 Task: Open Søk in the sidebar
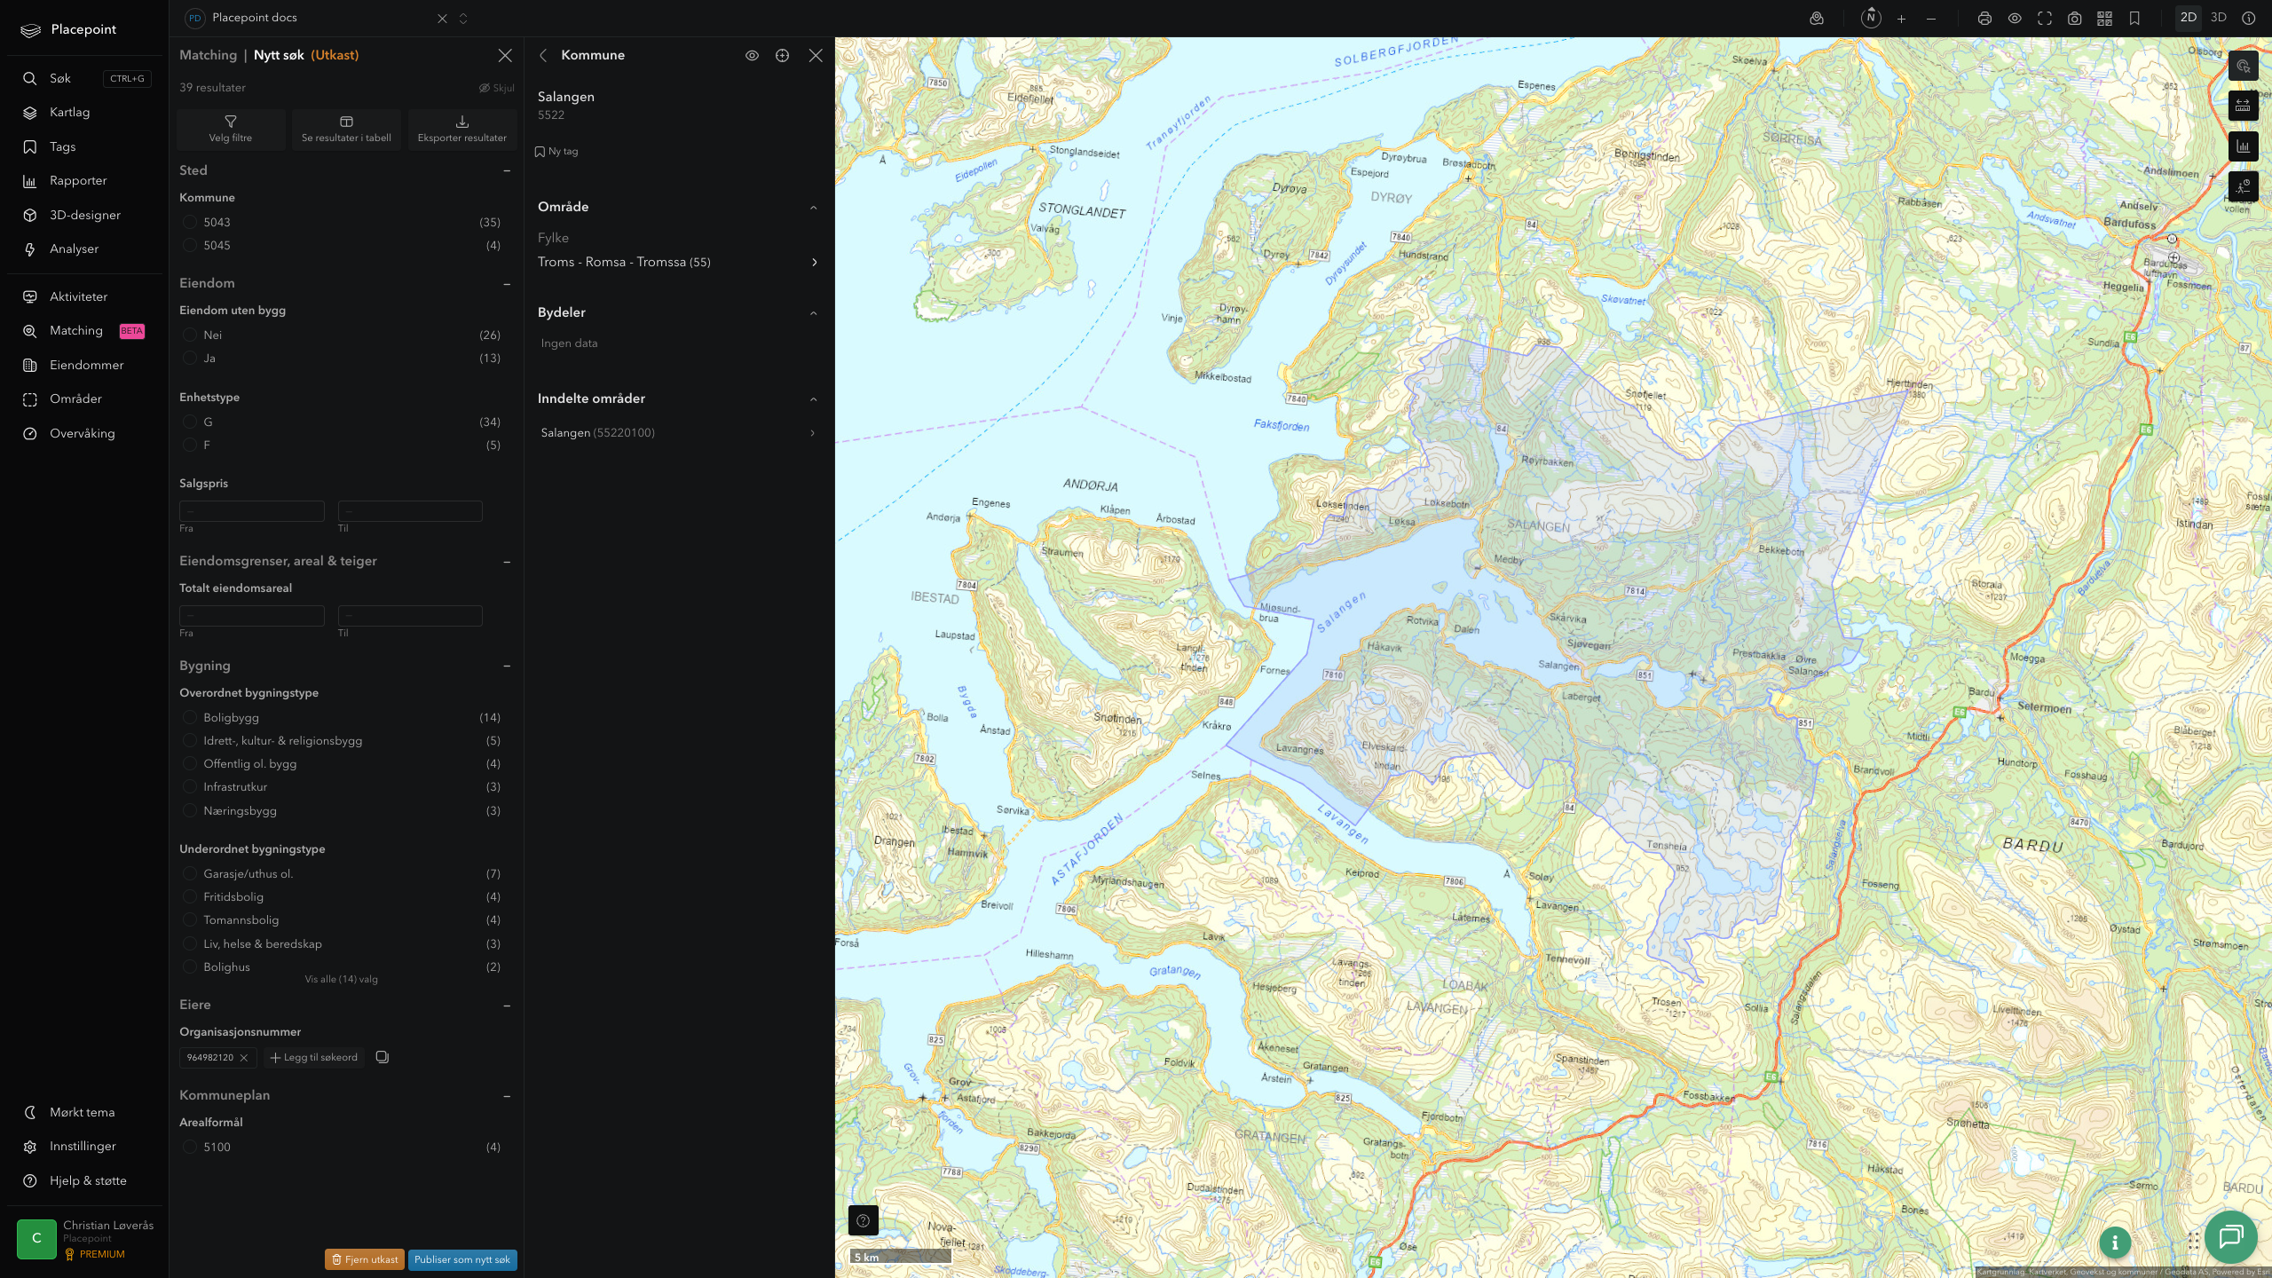click(84, 79)
